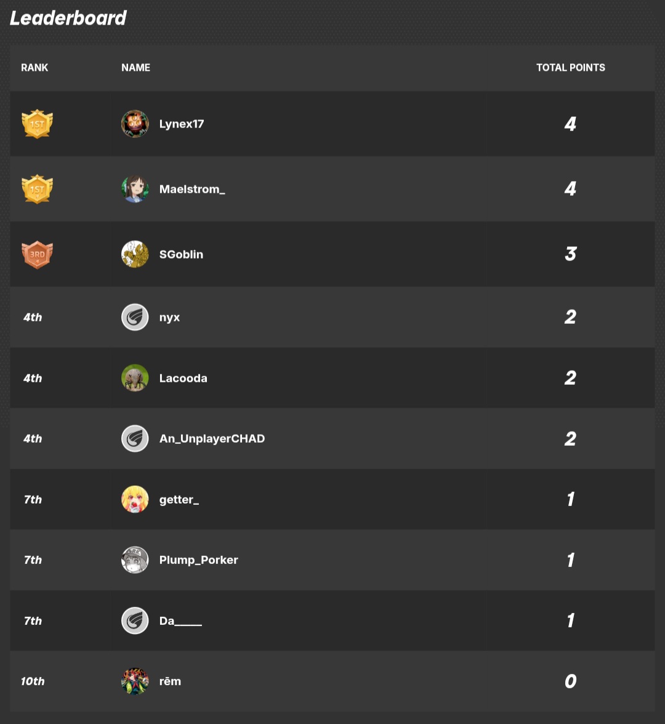Select getter_'s anime avatar
The height and width of the screenshot is (724, 665).
click(135, 499)
